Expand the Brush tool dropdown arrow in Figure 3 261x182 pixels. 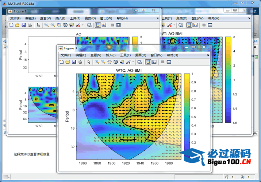[133, 62]
